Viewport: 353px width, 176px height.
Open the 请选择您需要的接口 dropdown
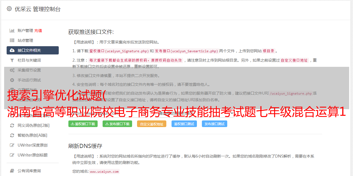[x=196, y=113]
